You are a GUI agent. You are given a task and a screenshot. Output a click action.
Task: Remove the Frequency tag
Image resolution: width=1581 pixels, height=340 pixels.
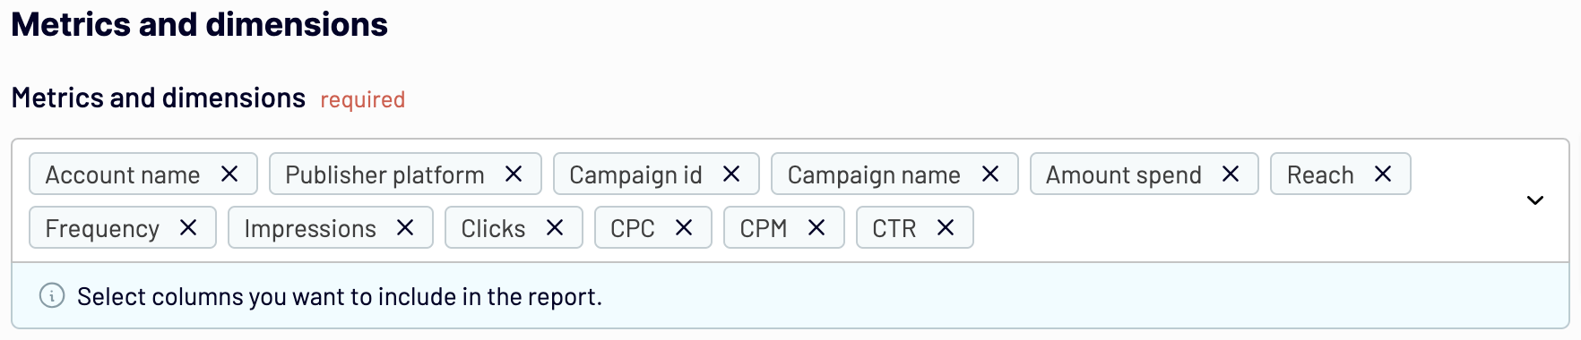[188, 227]
